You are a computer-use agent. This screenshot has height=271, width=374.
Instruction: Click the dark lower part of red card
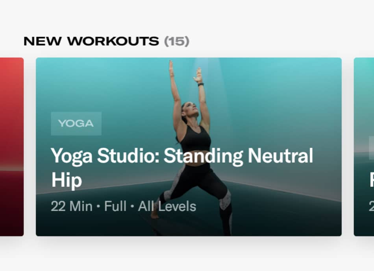coord(12,203)
